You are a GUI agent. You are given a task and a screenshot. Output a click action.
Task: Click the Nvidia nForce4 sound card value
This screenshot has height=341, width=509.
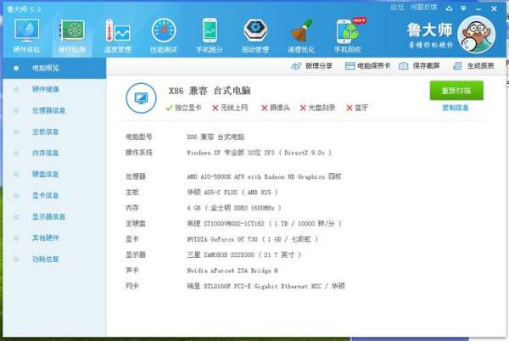click(232, 271)
